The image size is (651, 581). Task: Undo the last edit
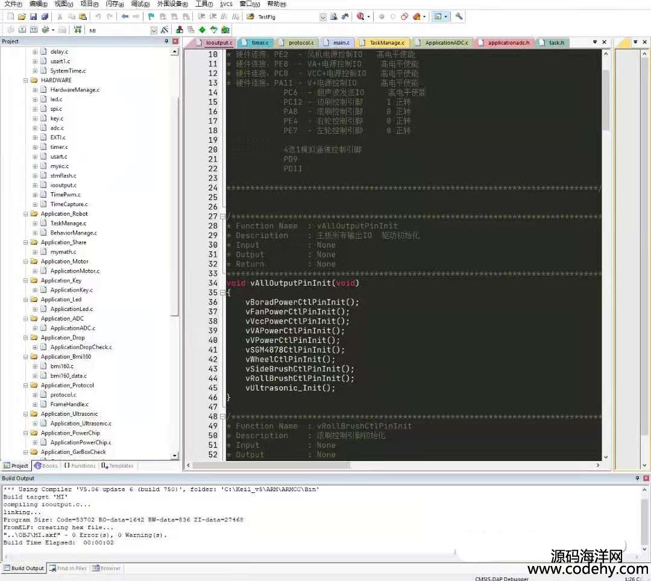[98, 17]
